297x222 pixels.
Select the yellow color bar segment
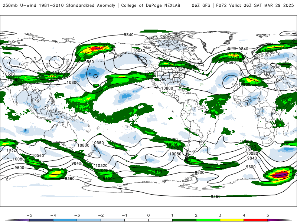232,220
